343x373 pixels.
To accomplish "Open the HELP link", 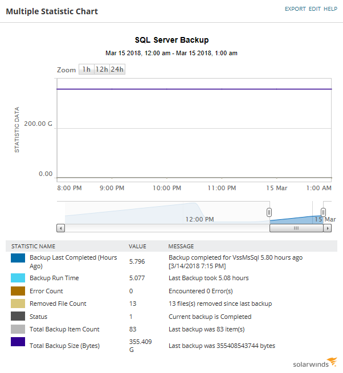I will coord(330,9).
